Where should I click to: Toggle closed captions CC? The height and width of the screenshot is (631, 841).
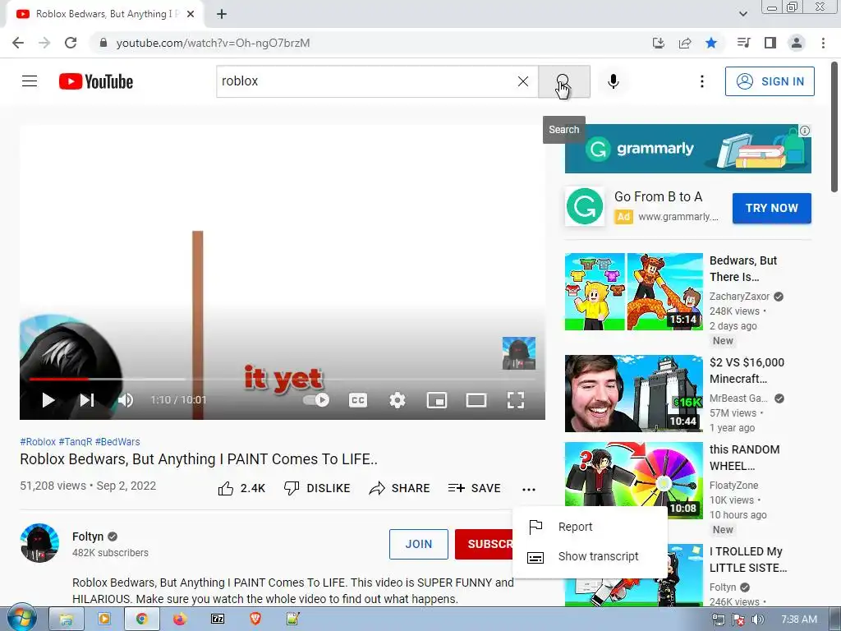pyautogui.click(x=358, y=400)
